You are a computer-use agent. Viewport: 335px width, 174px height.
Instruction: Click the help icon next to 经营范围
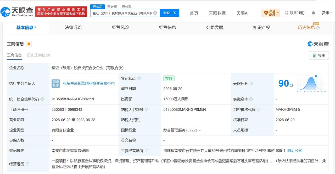tap(27, 164)
